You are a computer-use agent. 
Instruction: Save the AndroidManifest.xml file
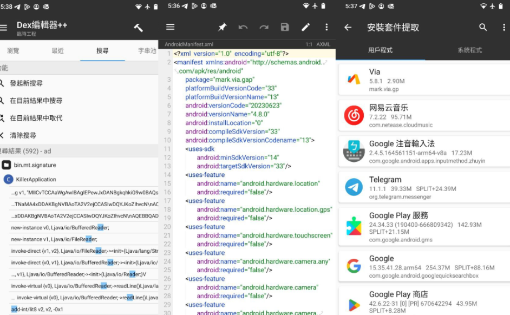pos(285,27)
